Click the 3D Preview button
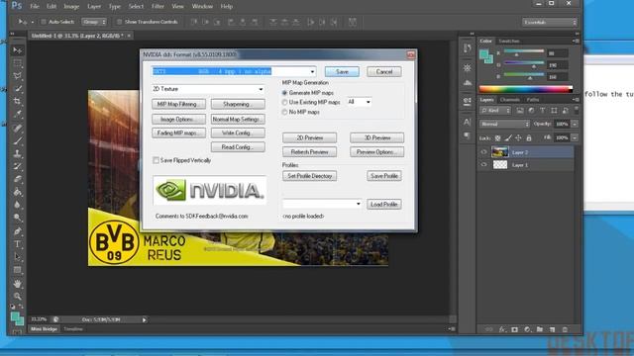The width and height of the screenshot is (634, 356). 376,137
